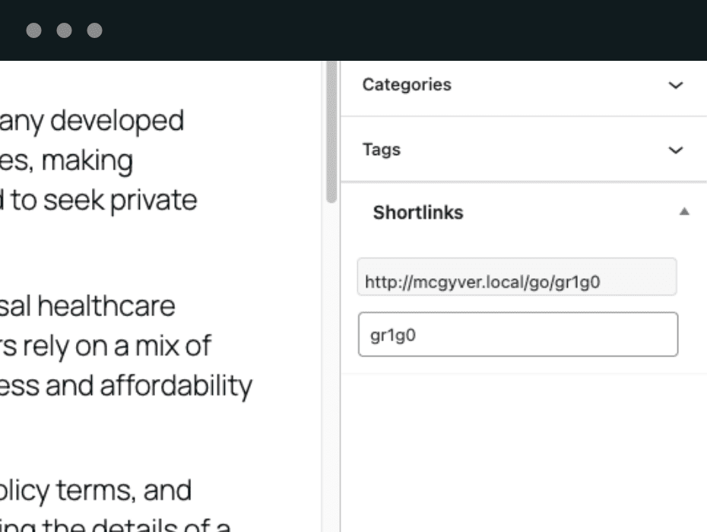Place cursor in "olicy terms, and" line

point(95,491)
